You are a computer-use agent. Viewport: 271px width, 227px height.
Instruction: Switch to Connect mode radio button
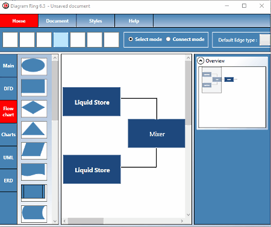(x=168, y=39)
